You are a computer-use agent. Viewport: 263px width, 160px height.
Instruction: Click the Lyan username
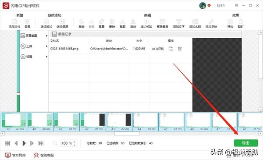221,5
